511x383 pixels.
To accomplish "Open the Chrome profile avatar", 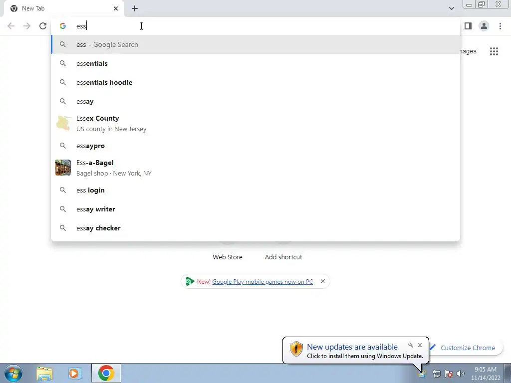I will (484, 26).
